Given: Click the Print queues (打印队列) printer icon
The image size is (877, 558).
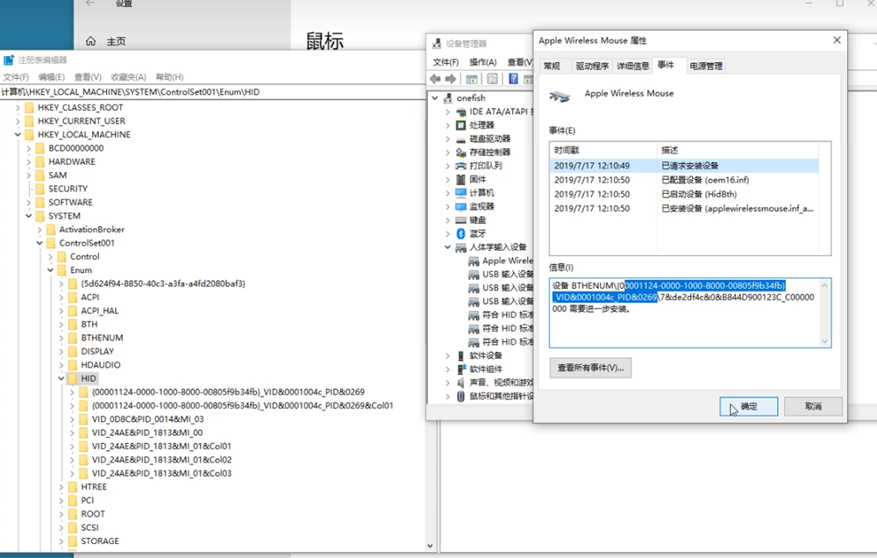Looking at the screenshot, I should coord(460,166).
